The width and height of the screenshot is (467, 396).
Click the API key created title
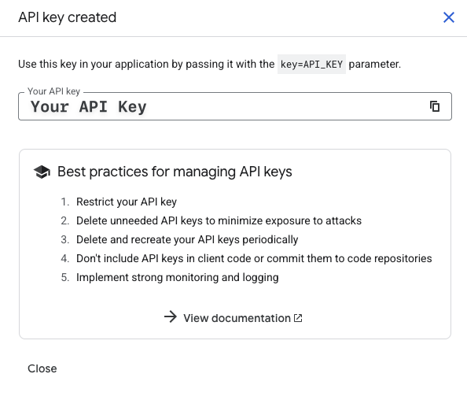click(68, 17)
